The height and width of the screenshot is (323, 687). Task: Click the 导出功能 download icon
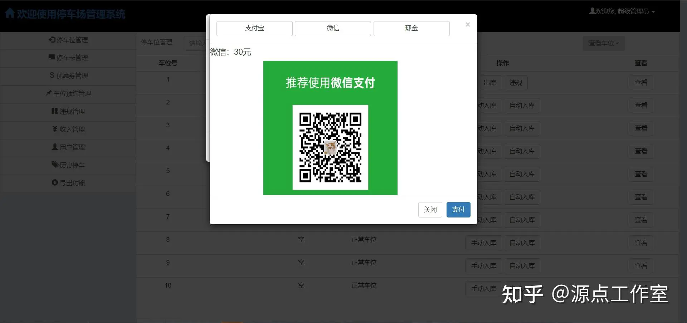pyautogui.click(x=55, y=182)
